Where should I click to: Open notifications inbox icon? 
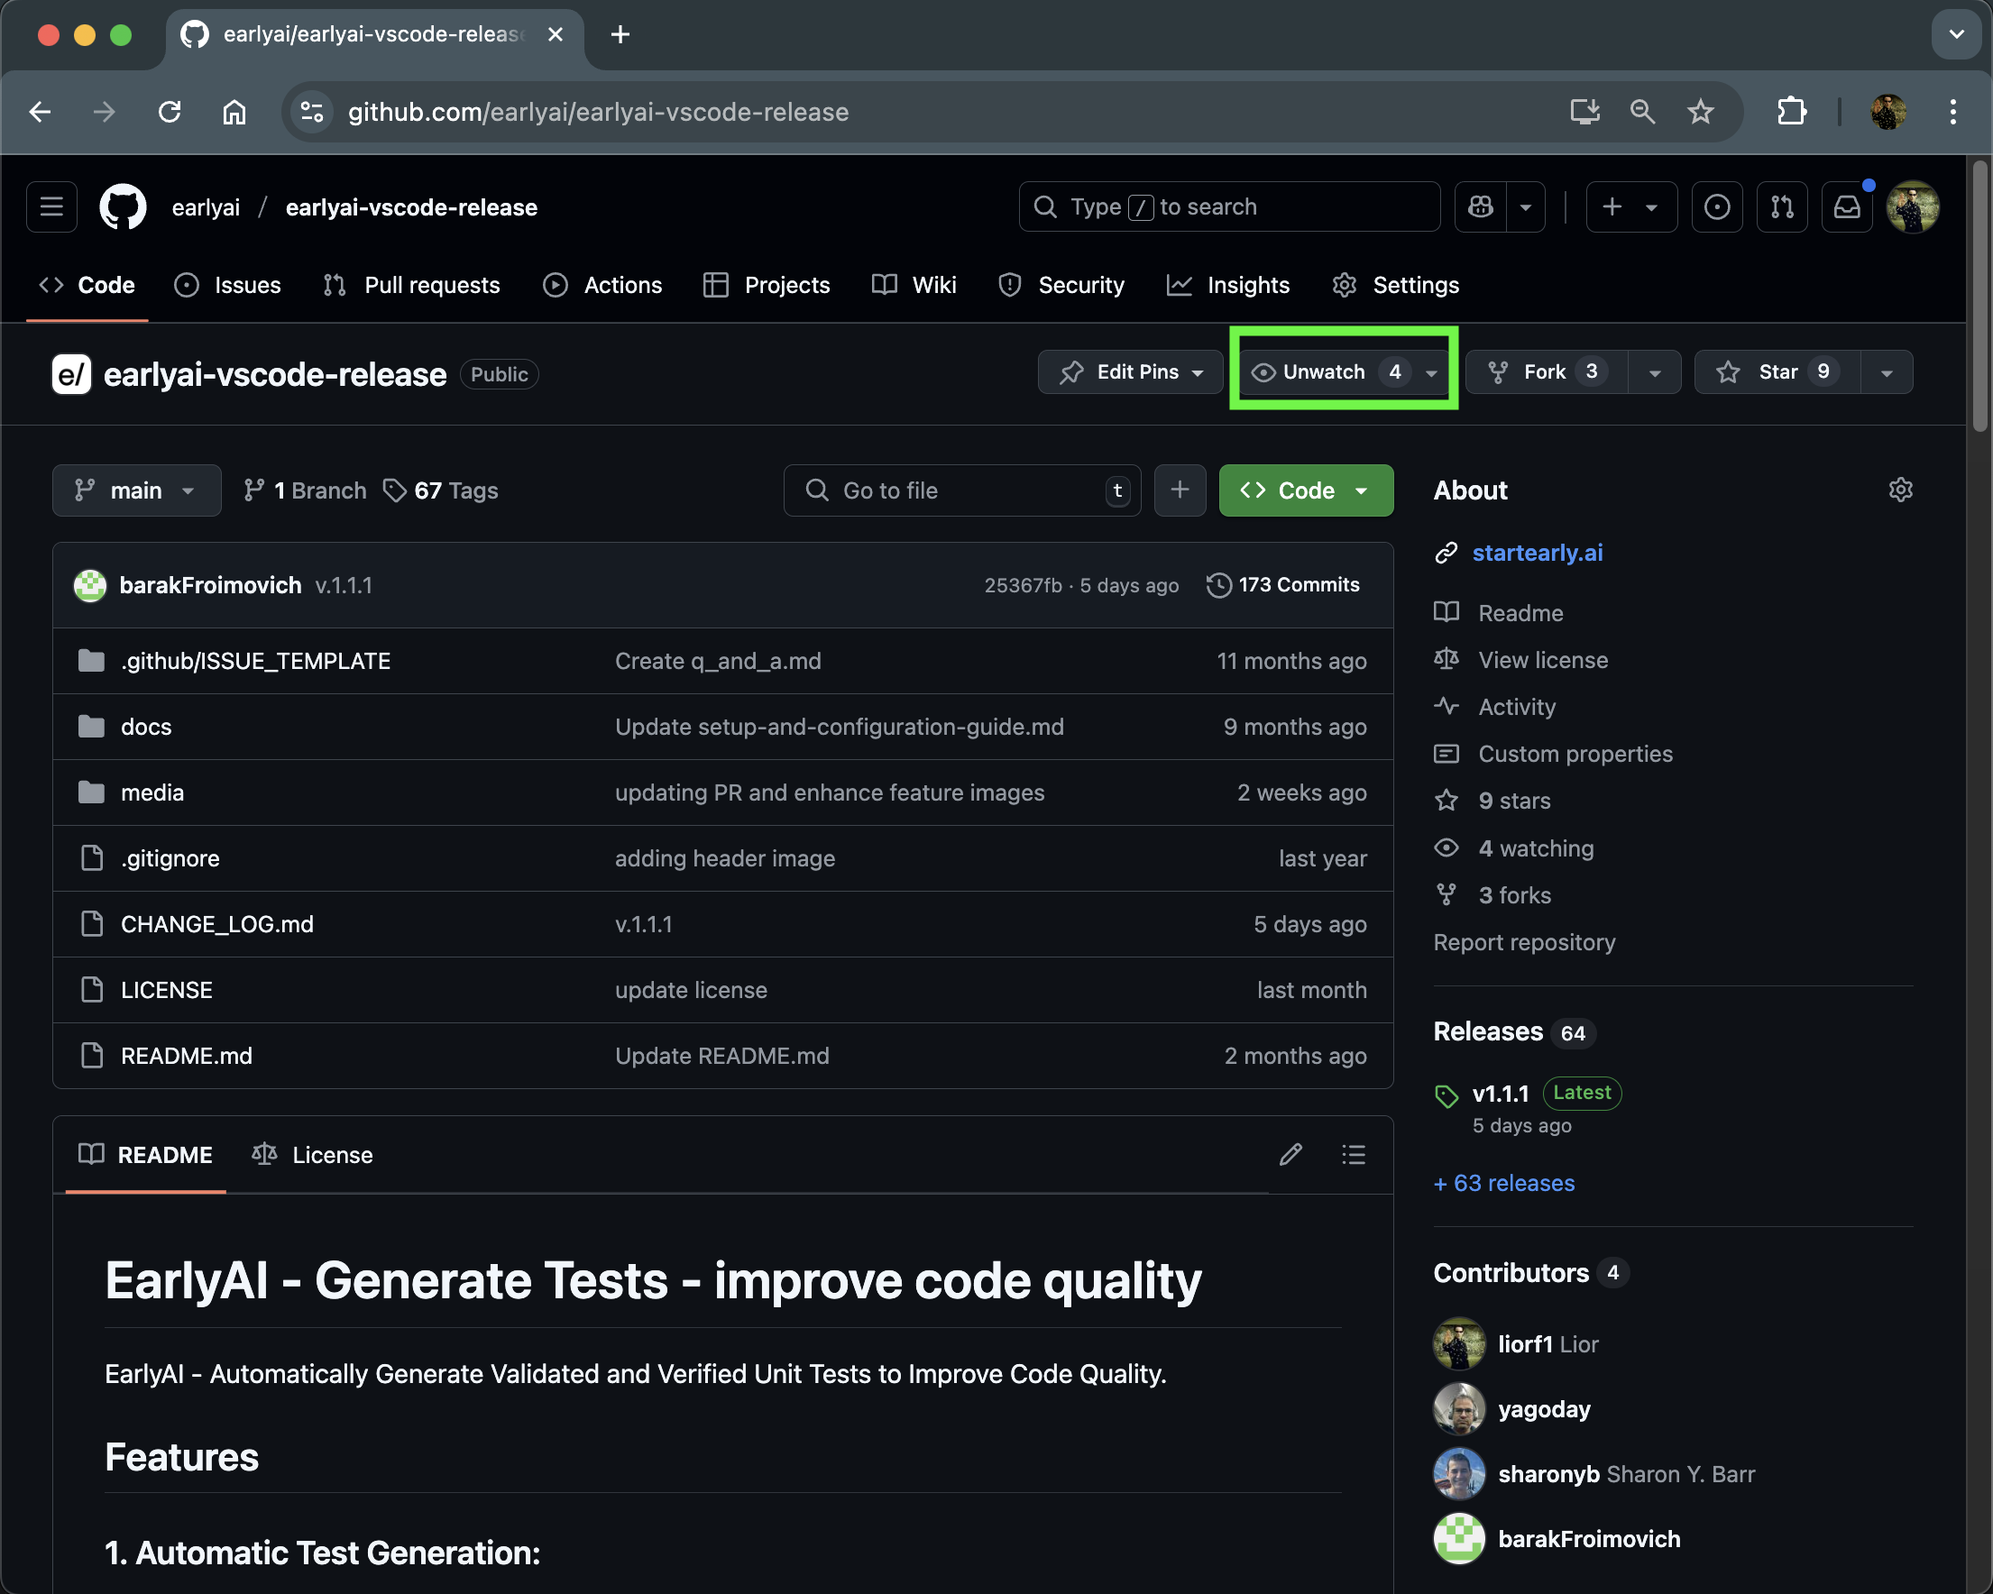point(1846,207)
